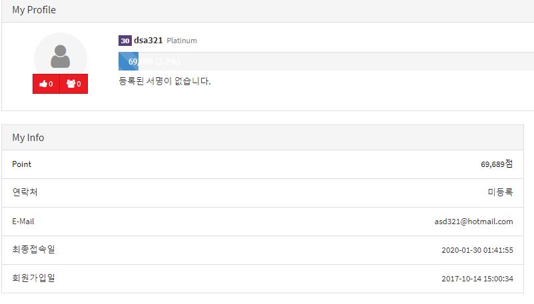
Task: Click the My Profile panel header
Action: pos(268,10)
